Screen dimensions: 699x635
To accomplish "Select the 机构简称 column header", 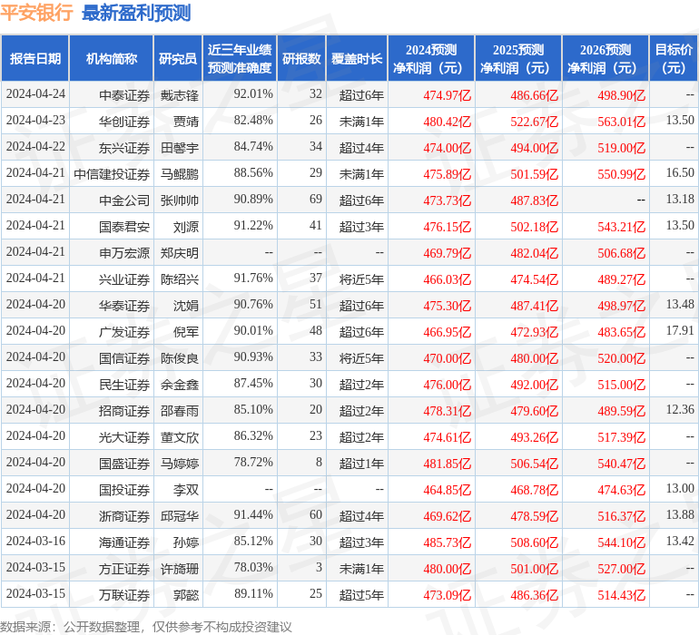I will tap(112, 58).
